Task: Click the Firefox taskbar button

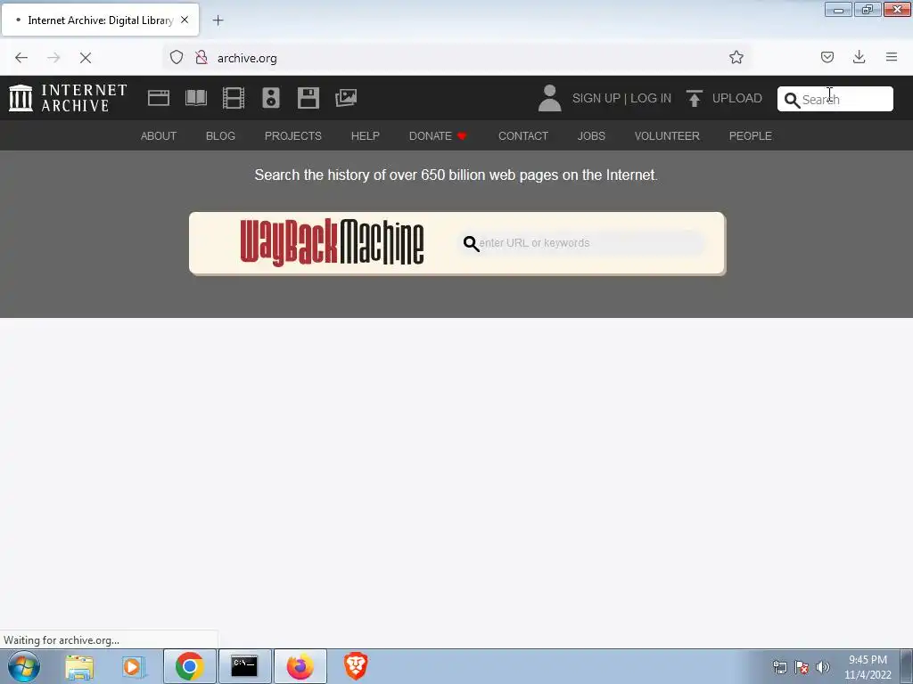Action: [300, 666]
